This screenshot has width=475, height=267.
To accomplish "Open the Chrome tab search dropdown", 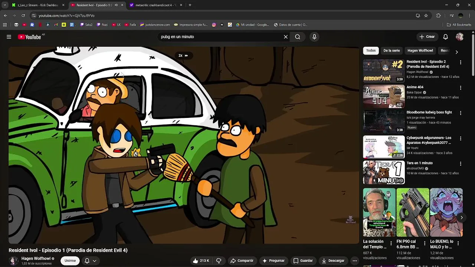I will [x=5, y=5].
